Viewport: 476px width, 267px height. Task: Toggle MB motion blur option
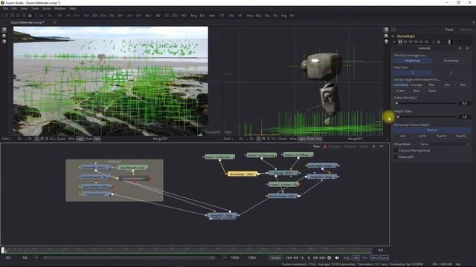[356, 257]
